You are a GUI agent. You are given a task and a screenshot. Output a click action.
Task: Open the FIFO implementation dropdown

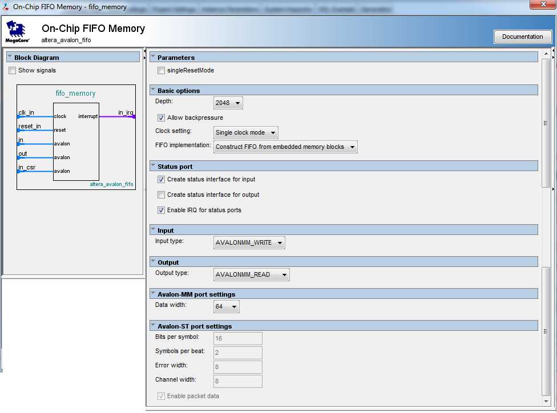click(x=285, y=147)
